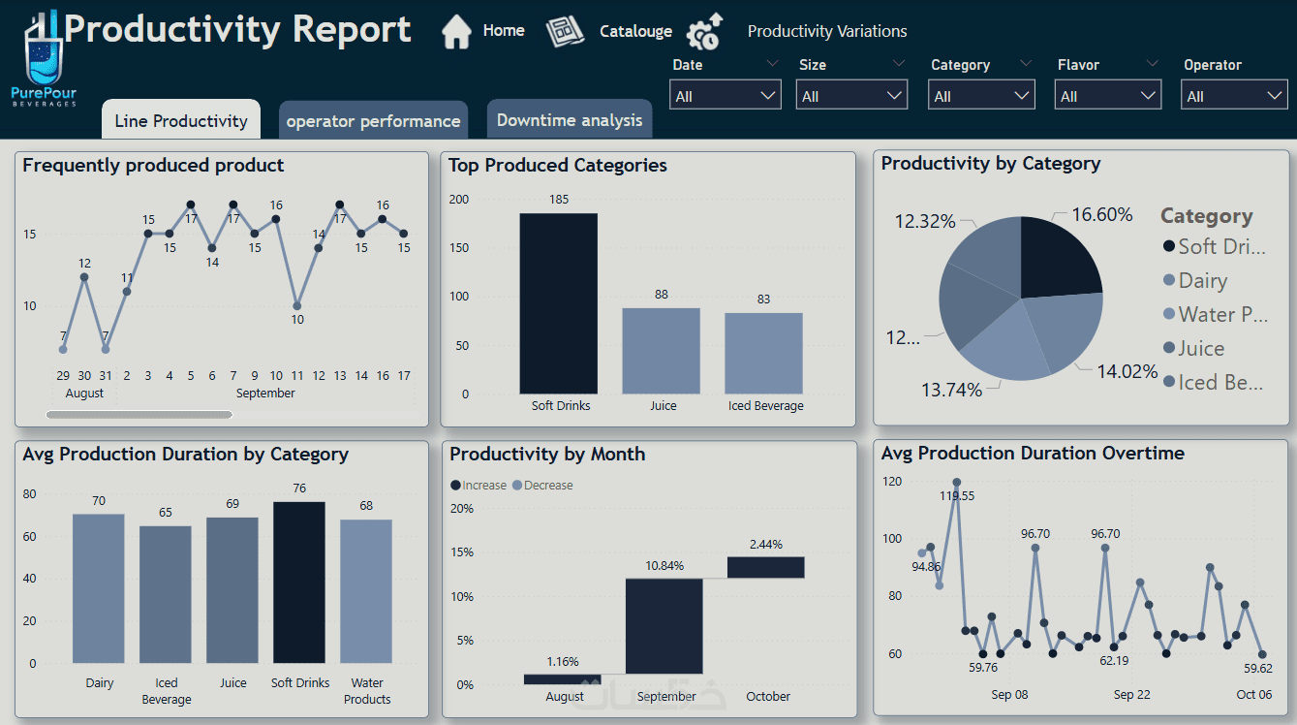Click the Dairy legend marker
The height and width of the screenshot is (725, 1297).
pos(1169,281)
